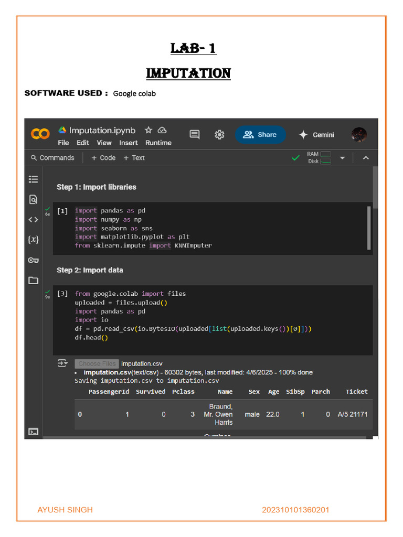This screenshot has width=403, height=537.
Task: Add a new Code cell
Action: [x=103, y=158]
